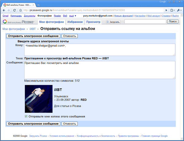
Task: Open 'Конфиденциальность и безопасность' footer link
Action: (x=96, y=136)
